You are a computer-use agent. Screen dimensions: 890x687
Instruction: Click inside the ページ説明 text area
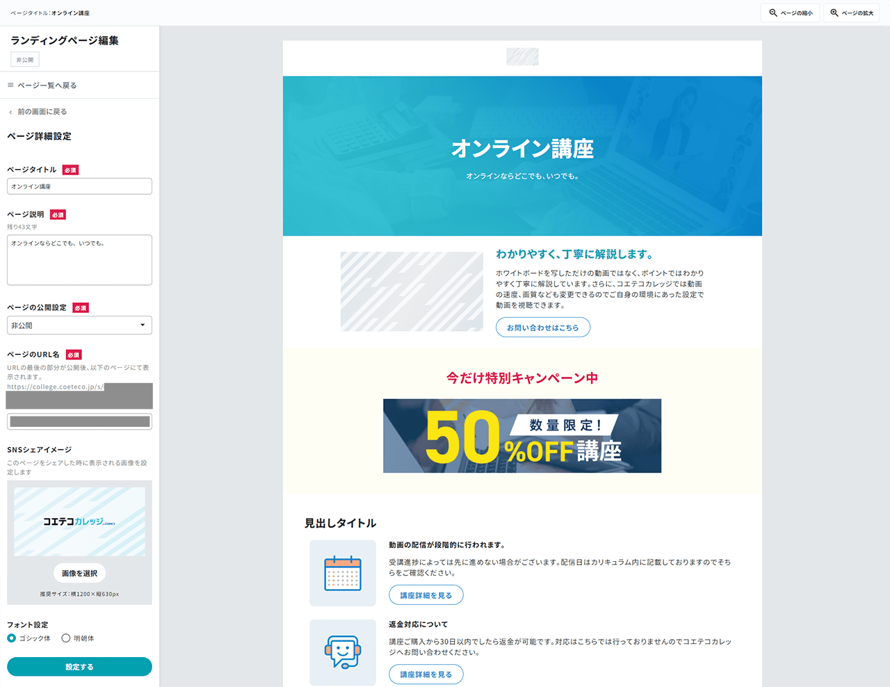click(79, 260)
